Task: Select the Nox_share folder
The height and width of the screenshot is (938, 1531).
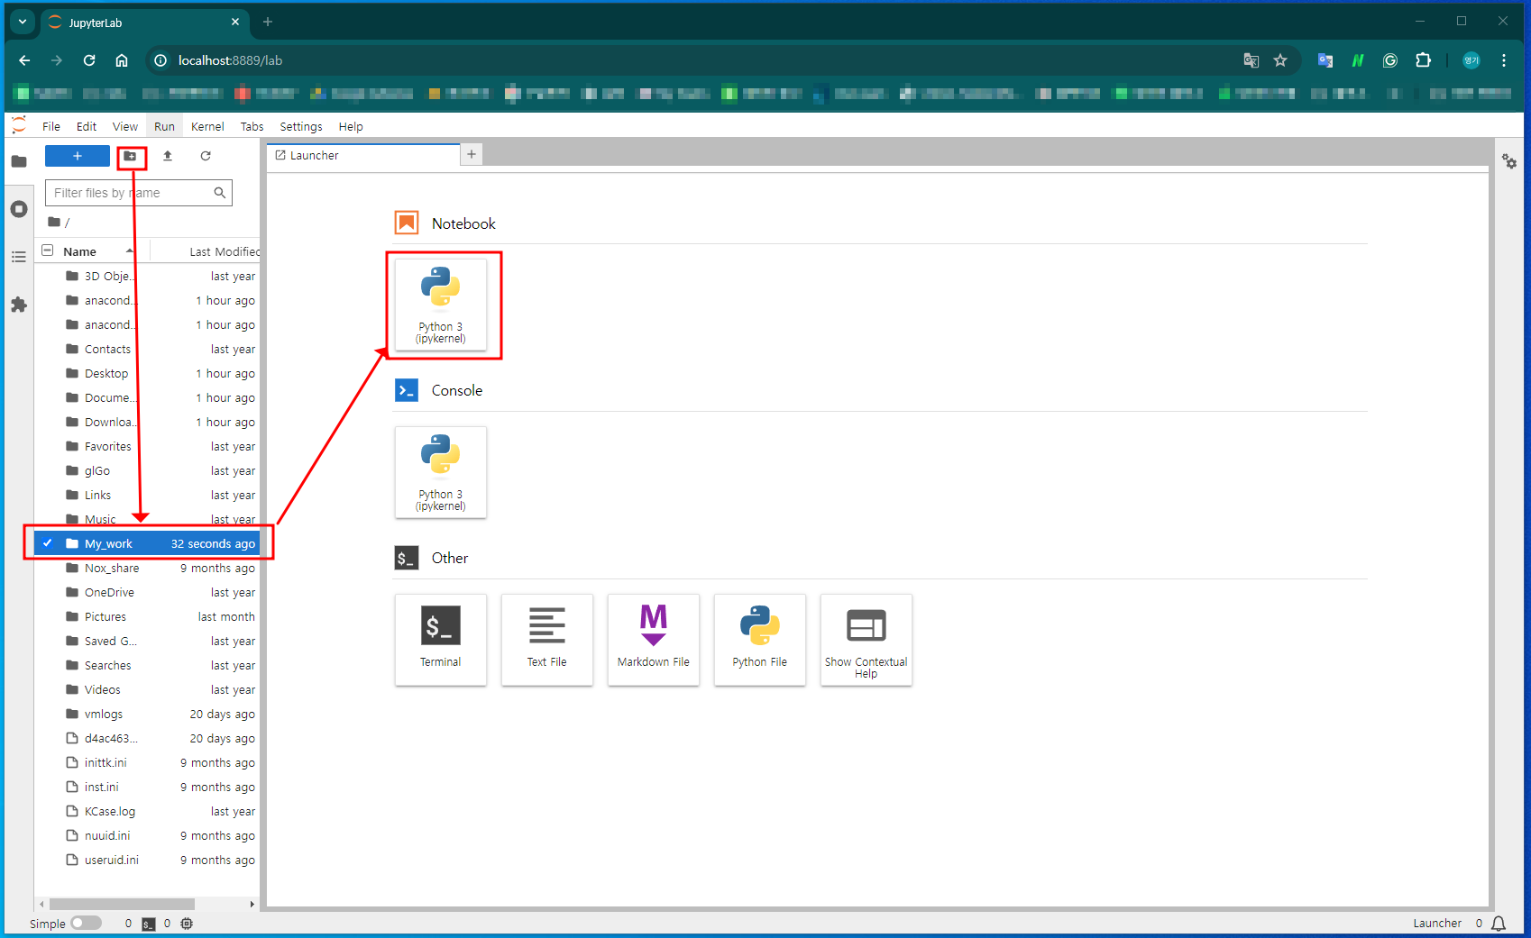Action: (x=148, y=568)
